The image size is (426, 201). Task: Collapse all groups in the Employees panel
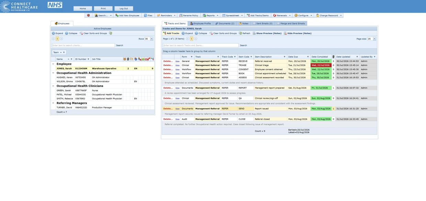coord(71,33)
